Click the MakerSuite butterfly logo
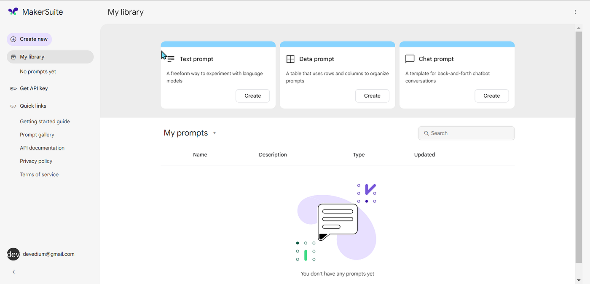 click(13, 12)
